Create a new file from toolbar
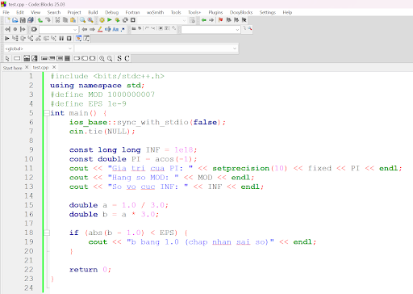This screenshot has width=413, height=294. pyautogui.click(x=7, y=20)
